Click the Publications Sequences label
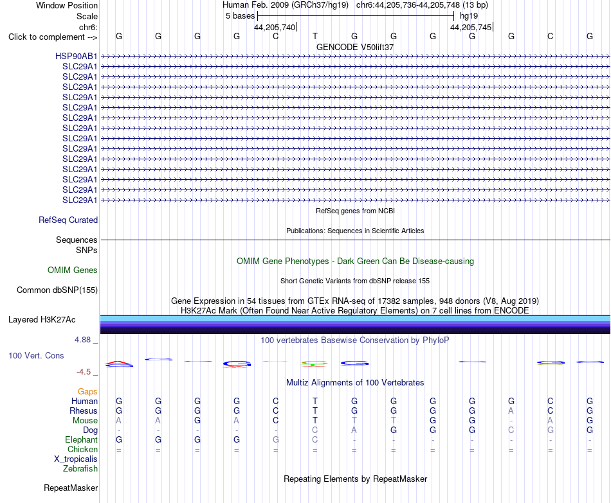This screenshot has height=503, width=611. [77, 240]
